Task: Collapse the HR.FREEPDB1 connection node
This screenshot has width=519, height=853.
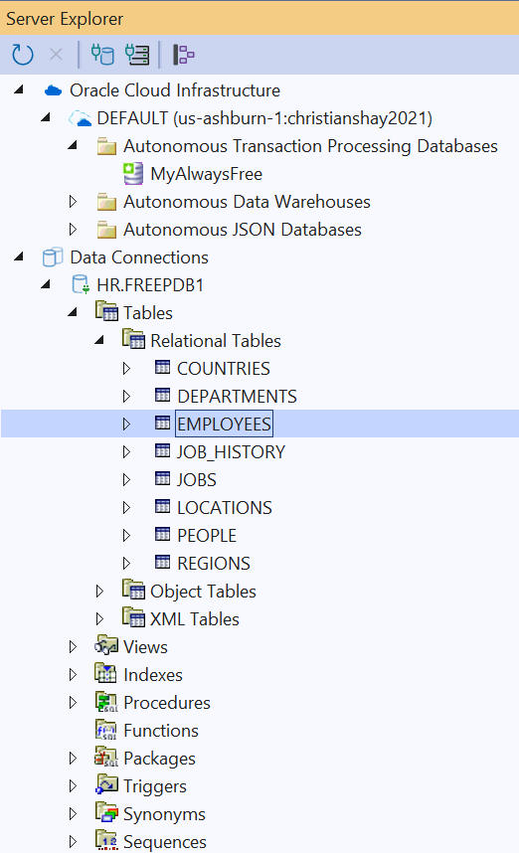Action: click(x=47, y=284)
